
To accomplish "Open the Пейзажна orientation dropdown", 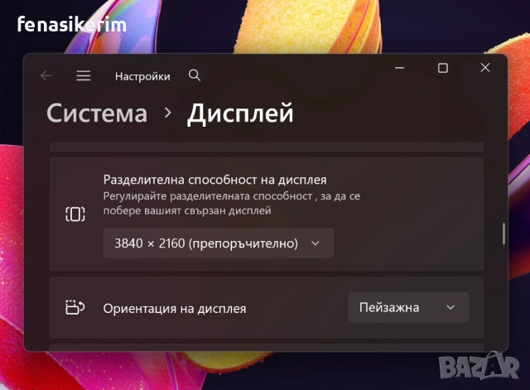I will click(408, 307).
